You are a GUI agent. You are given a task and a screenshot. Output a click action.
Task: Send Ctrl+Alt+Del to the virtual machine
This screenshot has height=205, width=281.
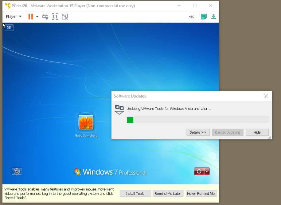tap(45, 17)
